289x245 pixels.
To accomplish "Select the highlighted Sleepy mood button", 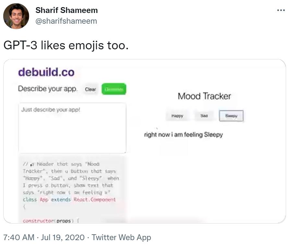I will point(231,116).
